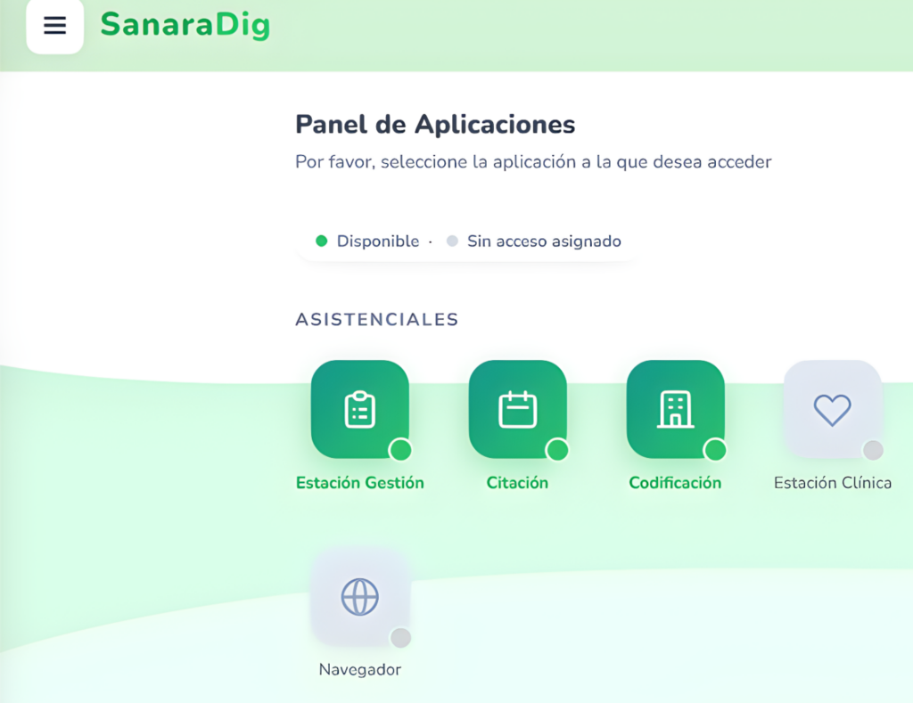Click the SanaraDig logo text
Screen dimensions: 913x703
tap(185, 25)
